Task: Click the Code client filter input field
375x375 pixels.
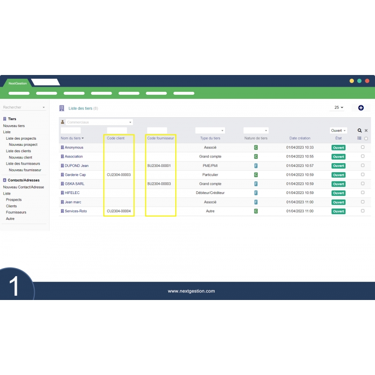Action: click(x=117, y=130)
